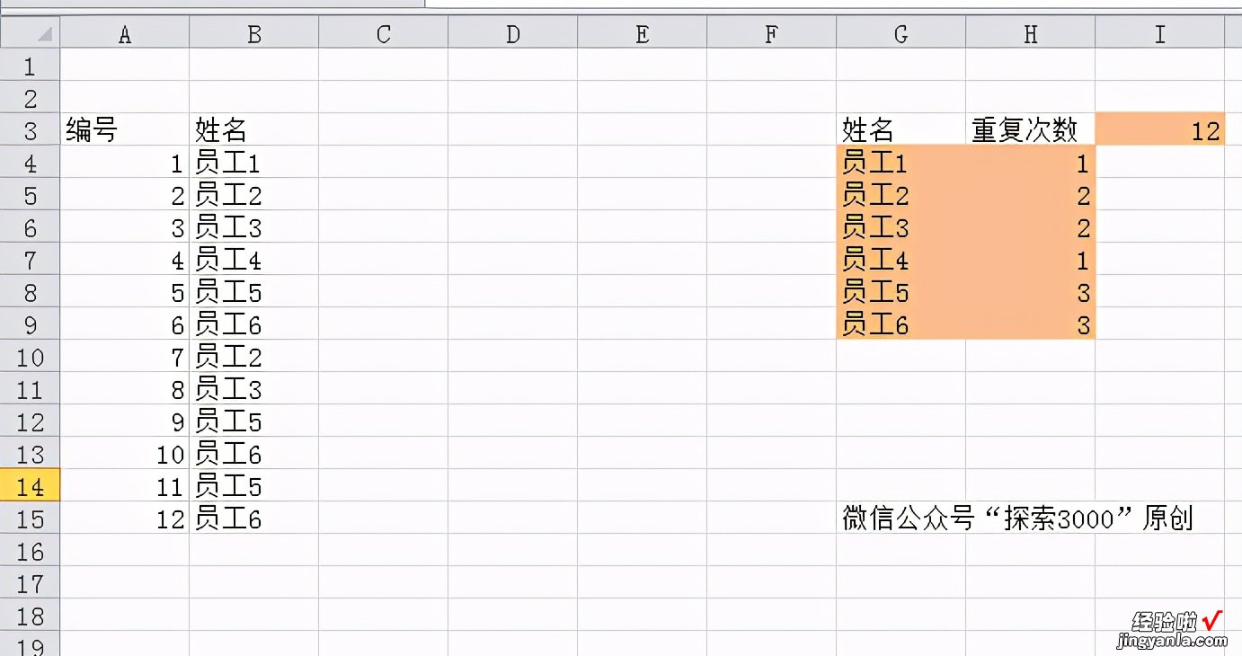Viewport: 1242px width, 656px height.
Task: Click 员工3 in row 6 column B
Action: 254,227
